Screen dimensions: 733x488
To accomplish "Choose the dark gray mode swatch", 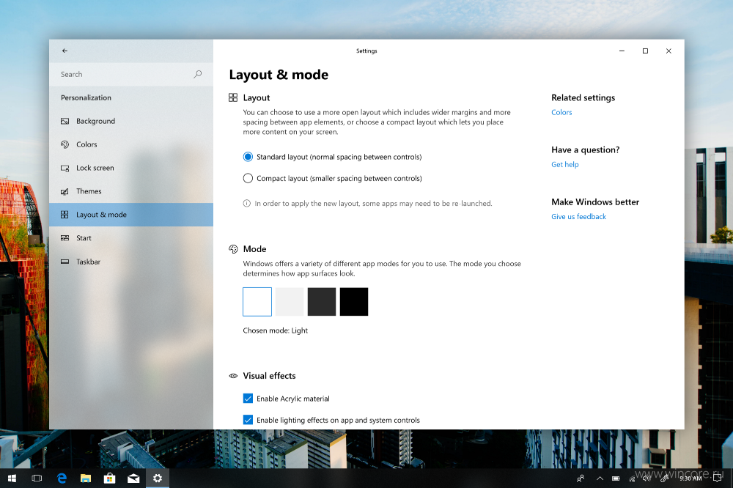I will pyautogui.click(x=322, y=301).
